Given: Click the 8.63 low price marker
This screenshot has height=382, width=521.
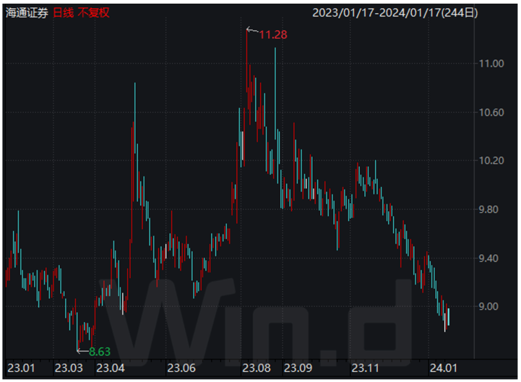Looking at the screenshot, I should (x=100, y=352).
